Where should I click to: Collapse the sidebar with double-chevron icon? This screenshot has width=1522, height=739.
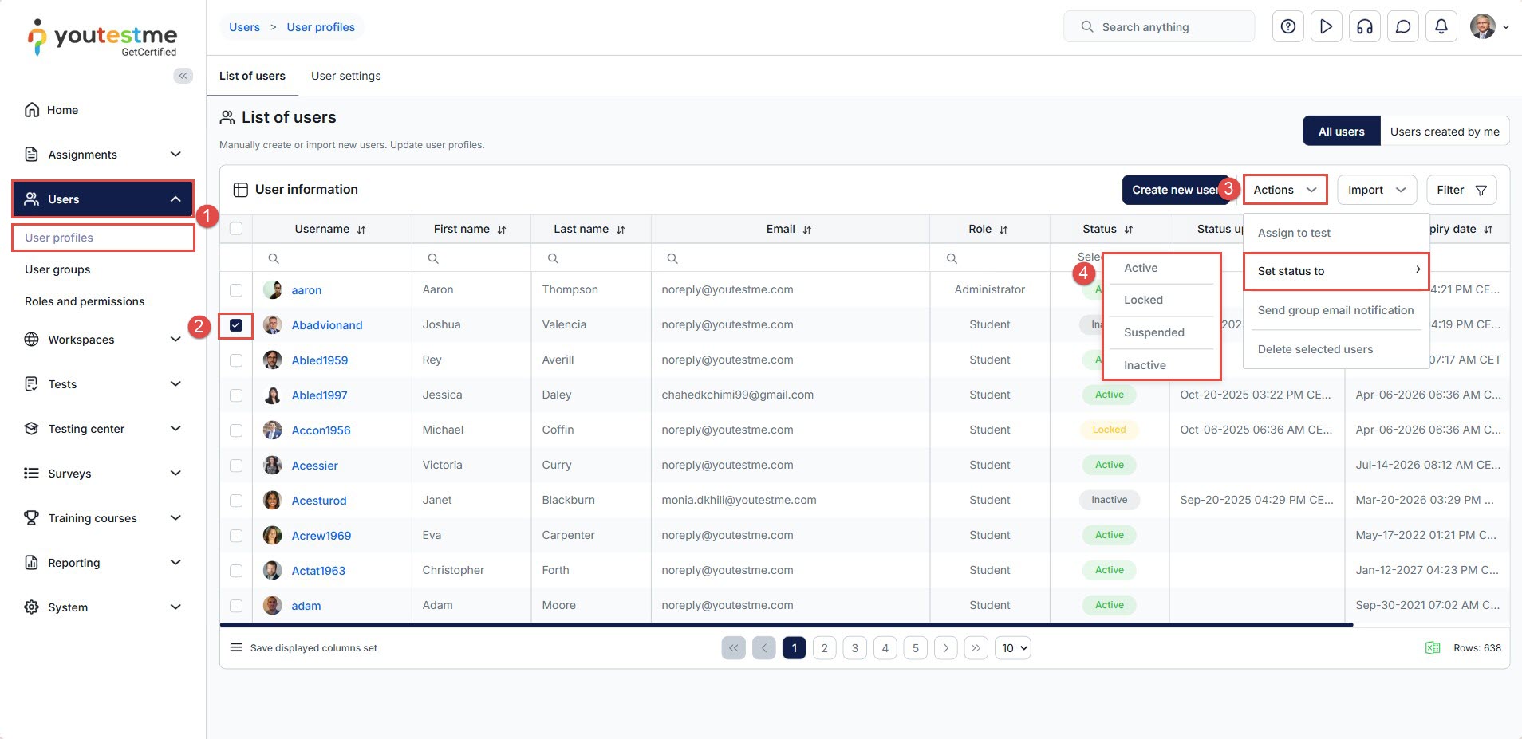pyautogui.click(x=183, y=76)
